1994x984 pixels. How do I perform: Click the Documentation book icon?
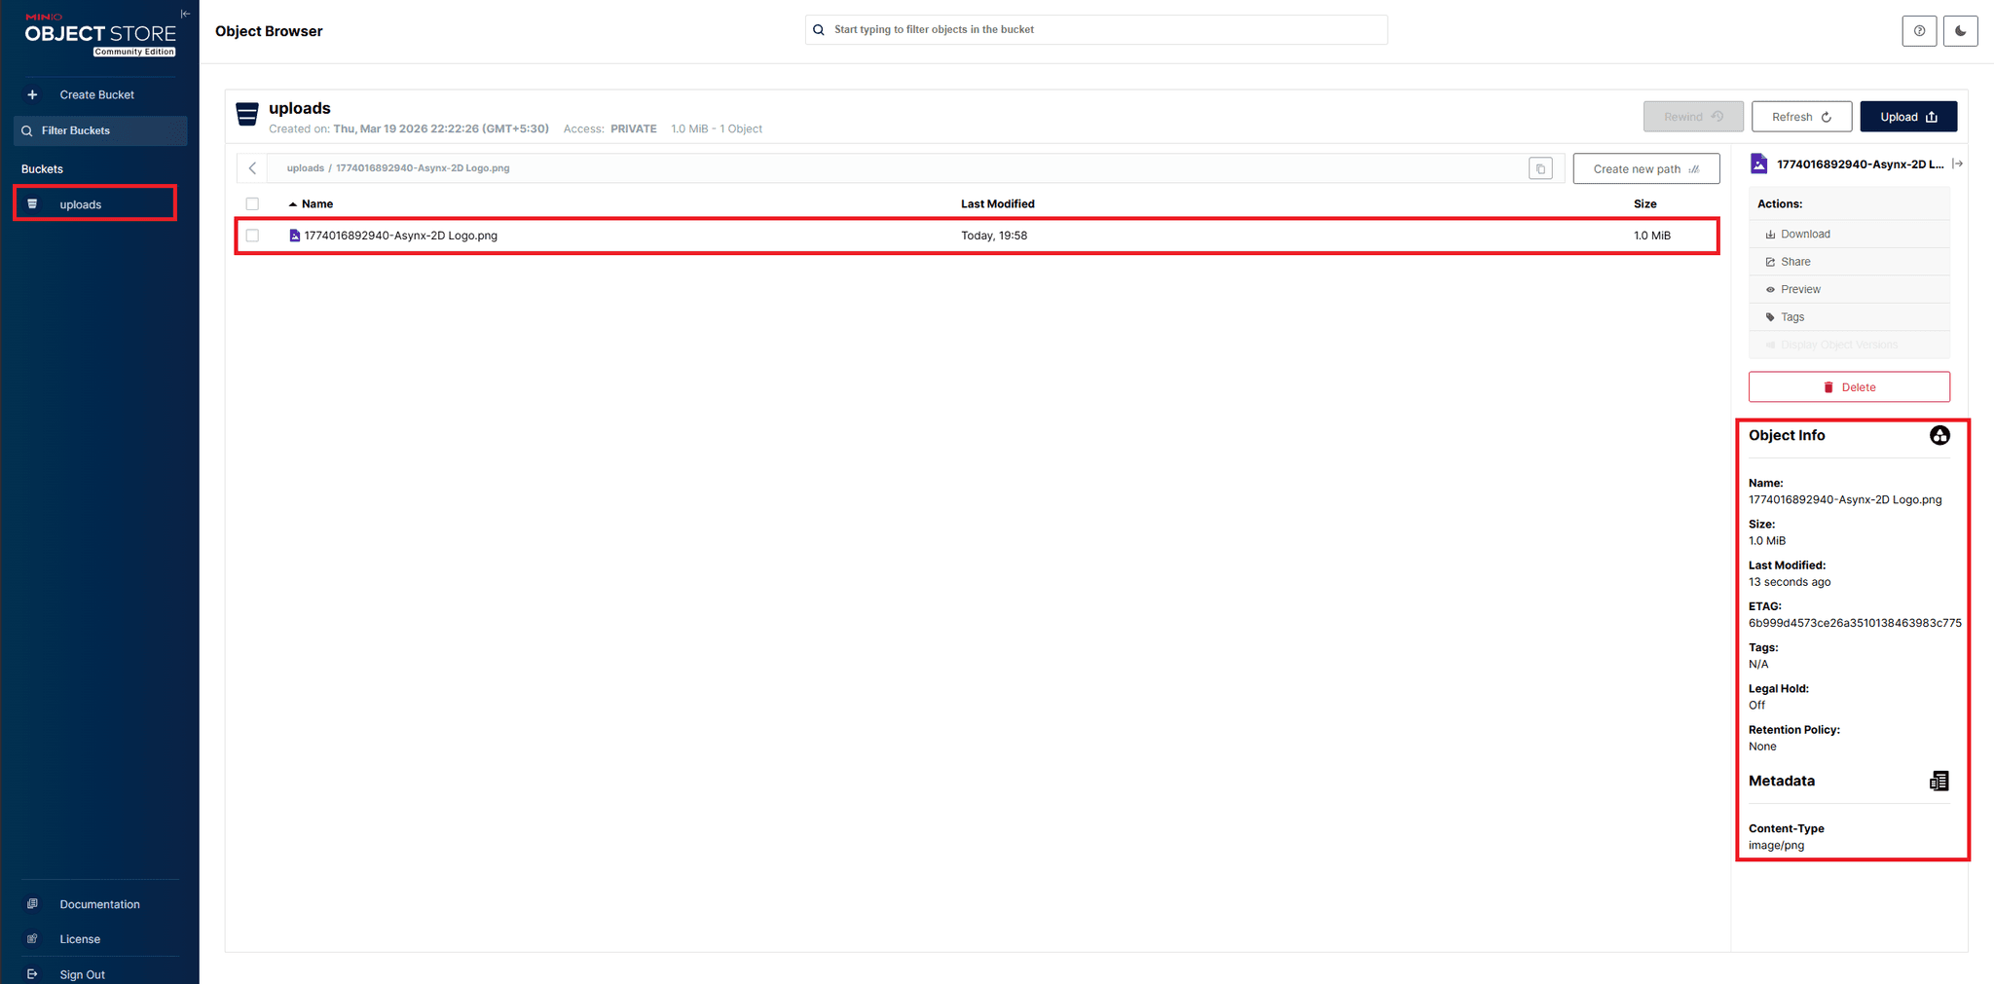[32, 904]
